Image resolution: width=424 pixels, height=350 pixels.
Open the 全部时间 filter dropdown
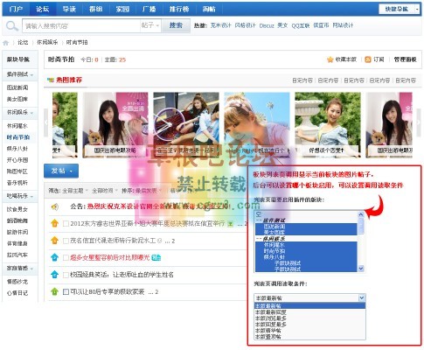tap(105, 191)
